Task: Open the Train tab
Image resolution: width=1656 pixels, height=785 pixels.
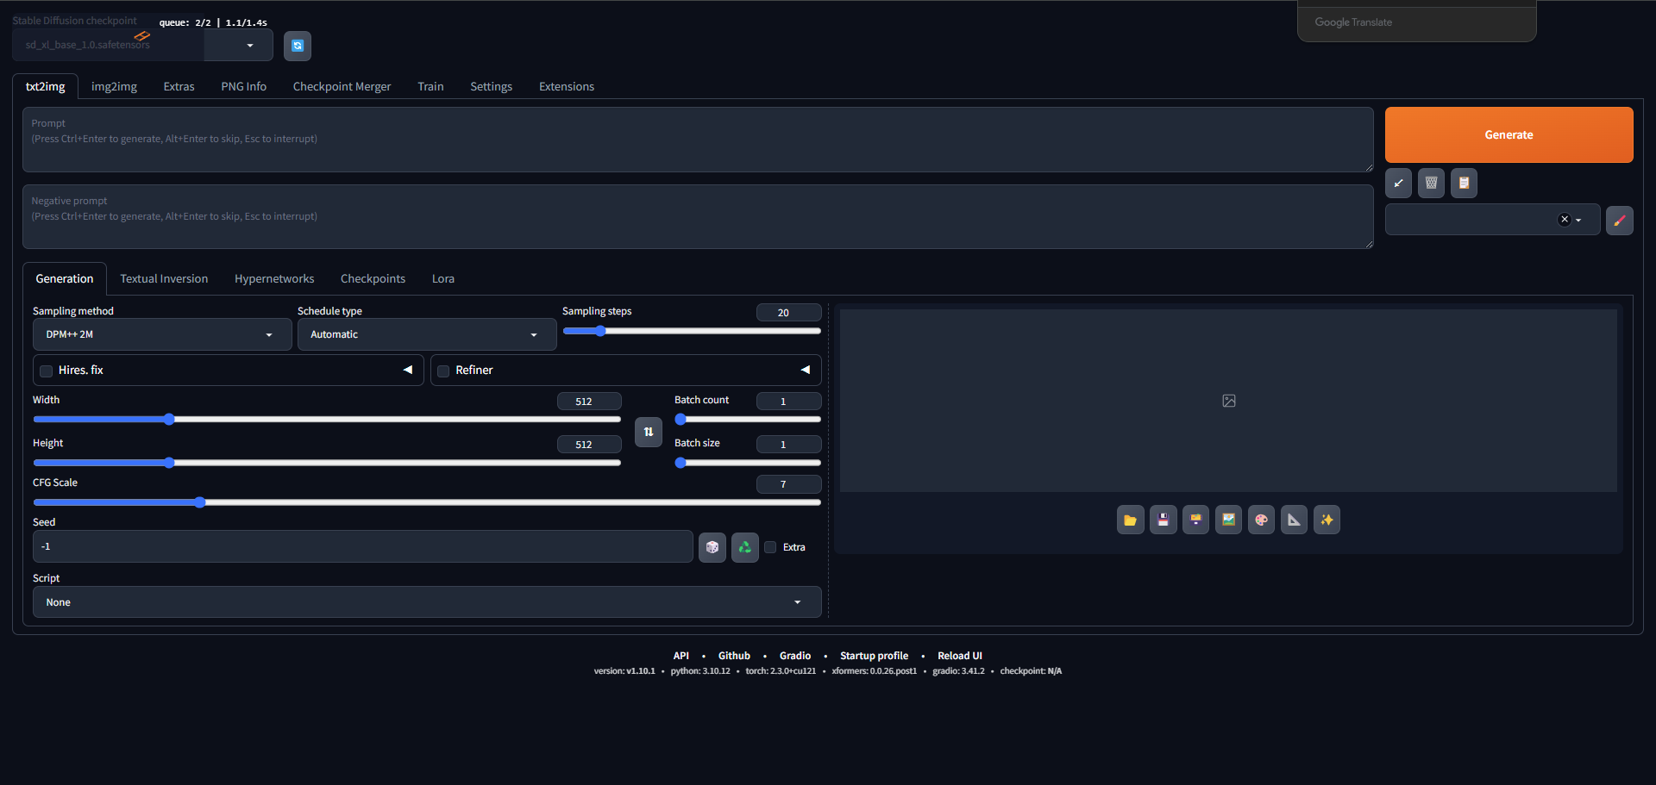Action: (430, 86)
